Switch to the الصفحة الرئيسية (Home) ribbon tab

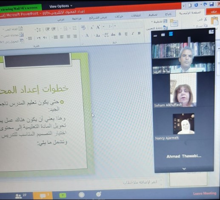point(190,13)
